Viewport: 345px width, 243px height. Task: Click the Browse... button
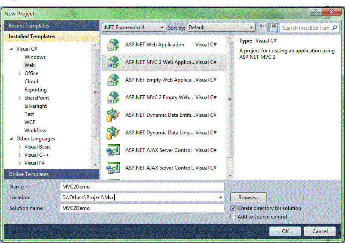pyautogui.click(x=248, y=197)
